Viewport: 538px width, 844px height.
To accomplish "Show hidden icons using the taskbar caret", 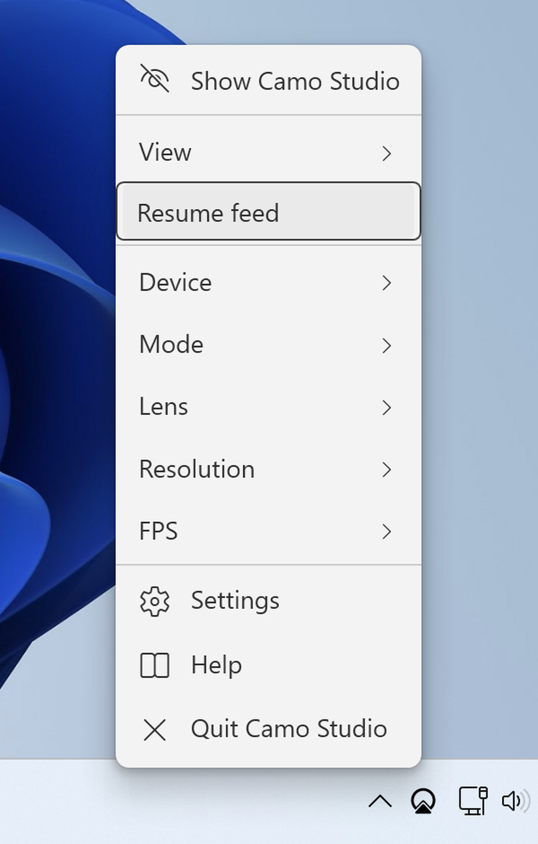I will point(380,801).
